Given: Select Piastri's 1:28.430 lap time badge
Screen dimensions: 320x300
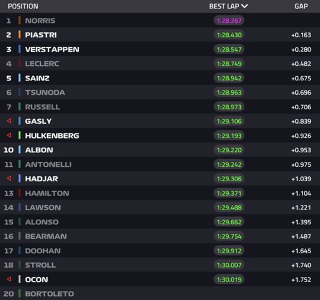Looking at the screenshot, I should point(229,35).
